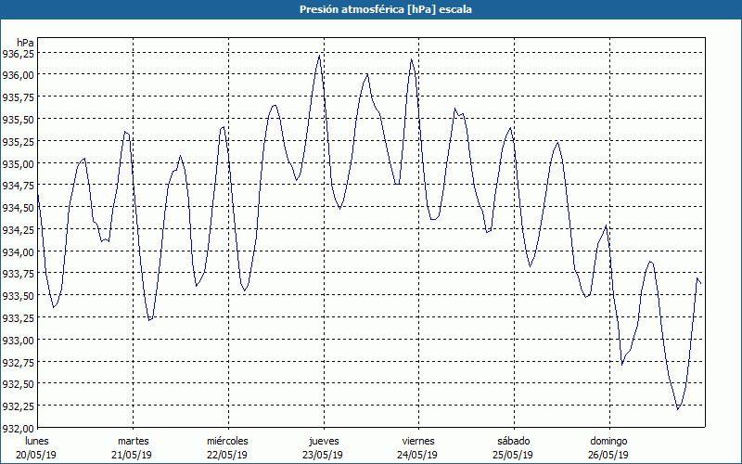This screenshot has width=742, height=464.
Task: Select the 934,25 axis value
Action: tap(19, 229)
